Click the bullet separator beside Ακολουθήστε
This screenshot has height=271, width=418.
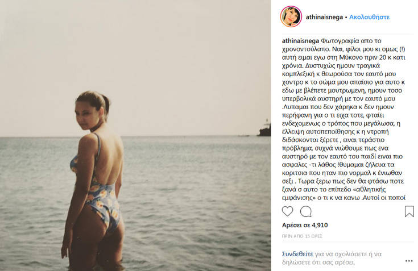346,17
